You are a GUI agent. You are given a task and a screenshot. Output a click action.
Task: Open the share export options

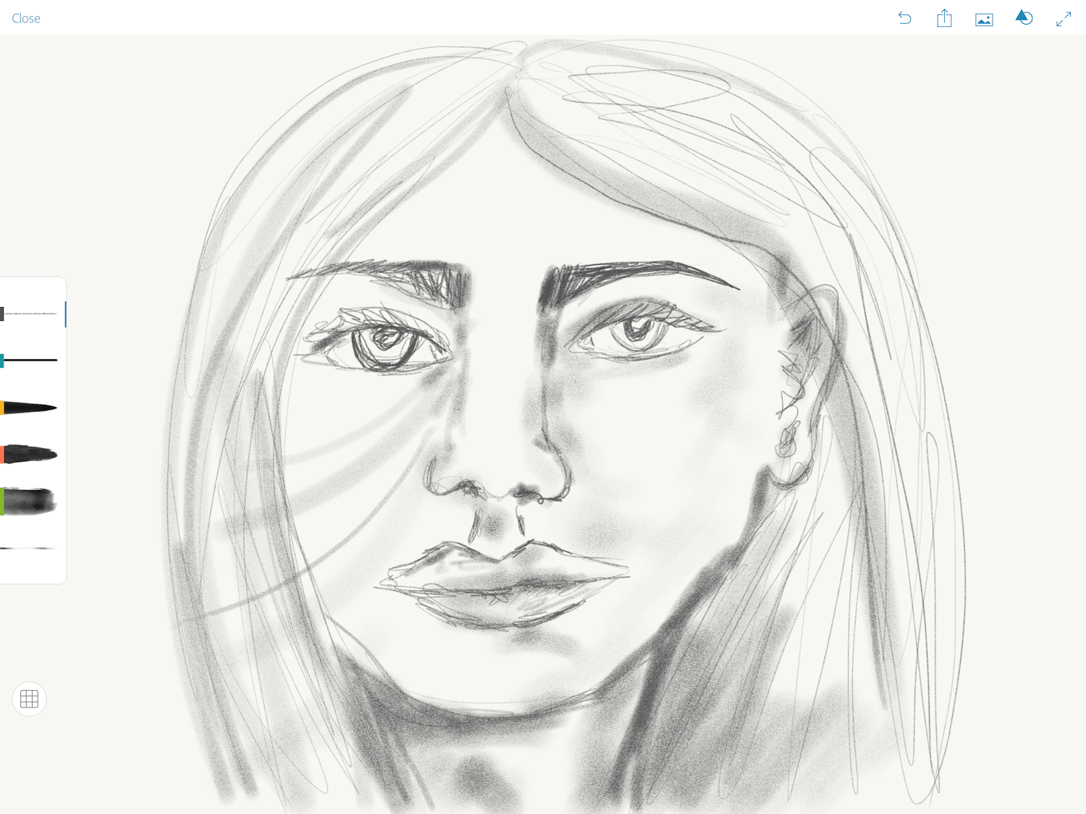coord(944,18)
